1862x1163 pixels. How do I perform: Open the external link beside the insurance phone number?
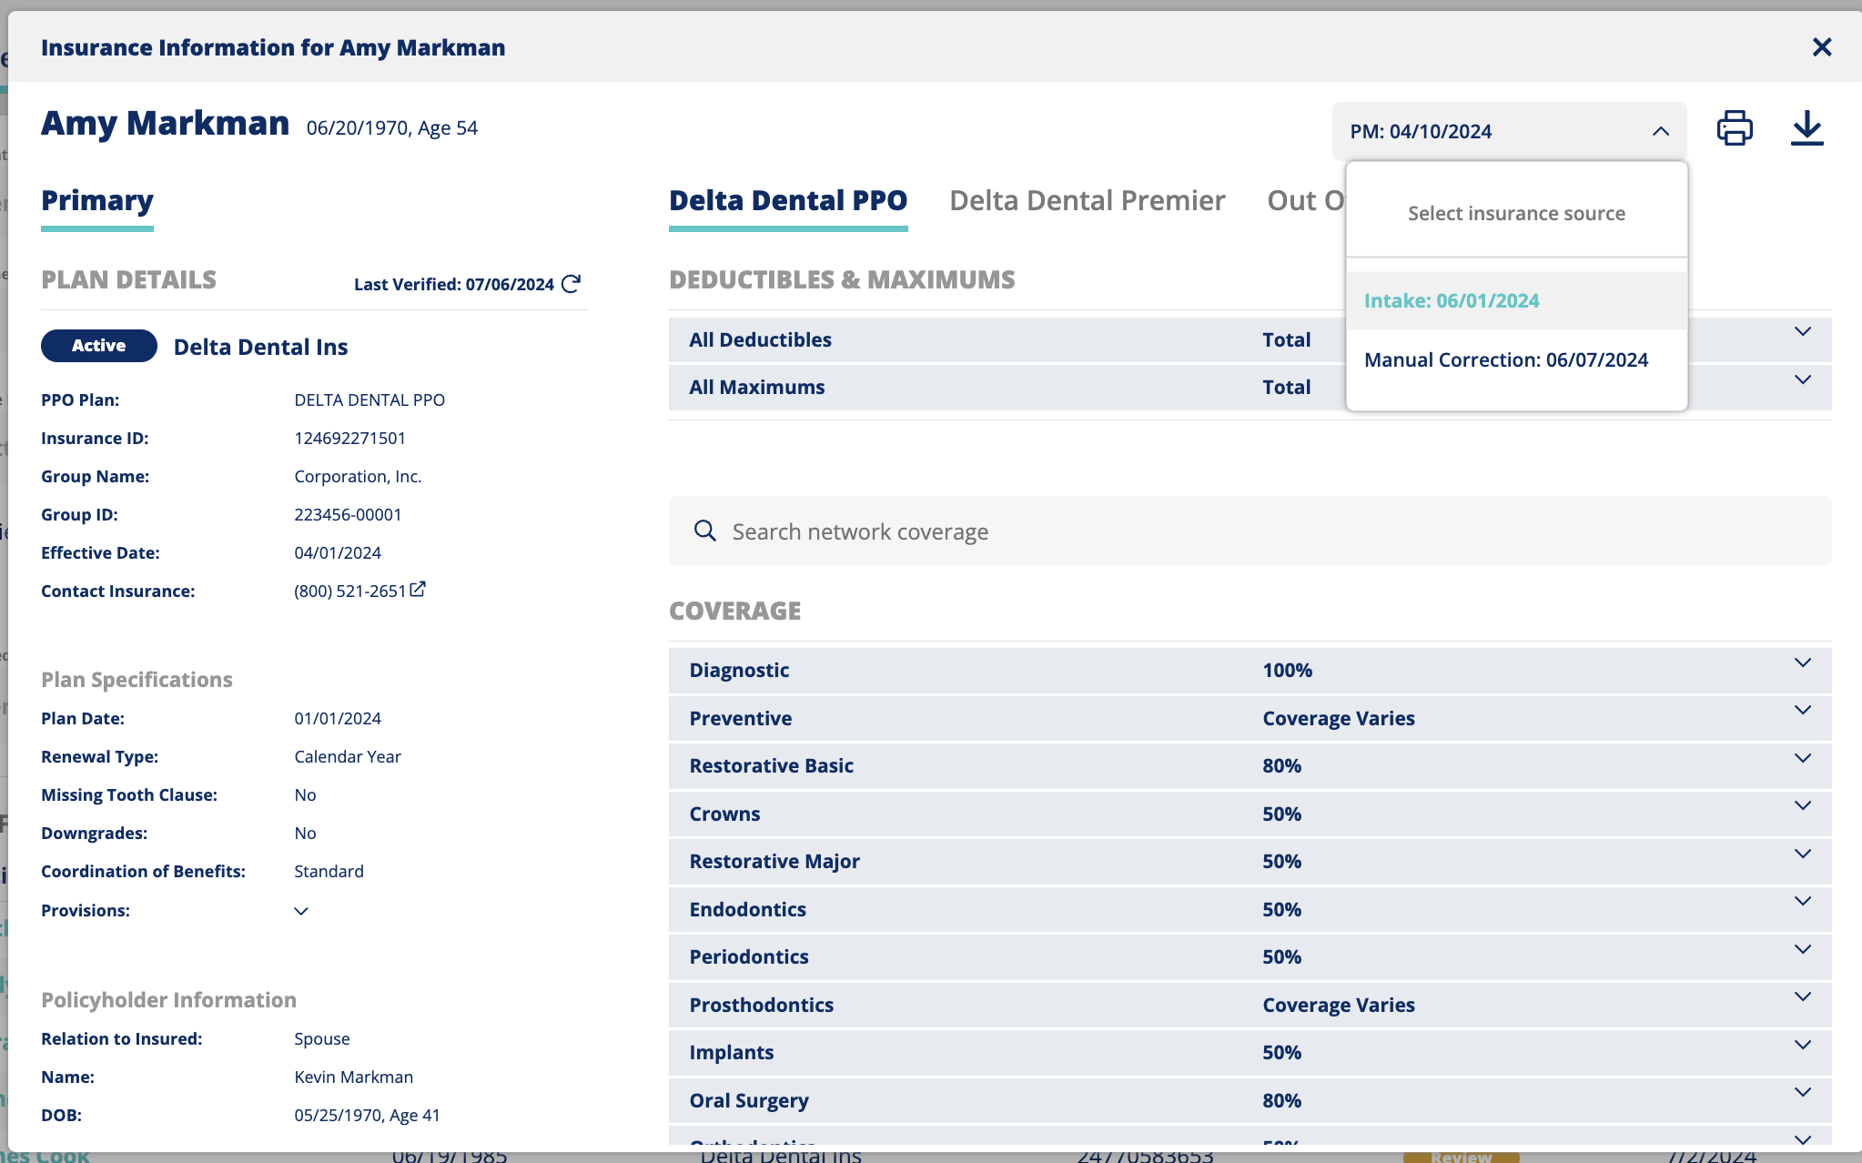pyautogui.click(x=418, y=589)
